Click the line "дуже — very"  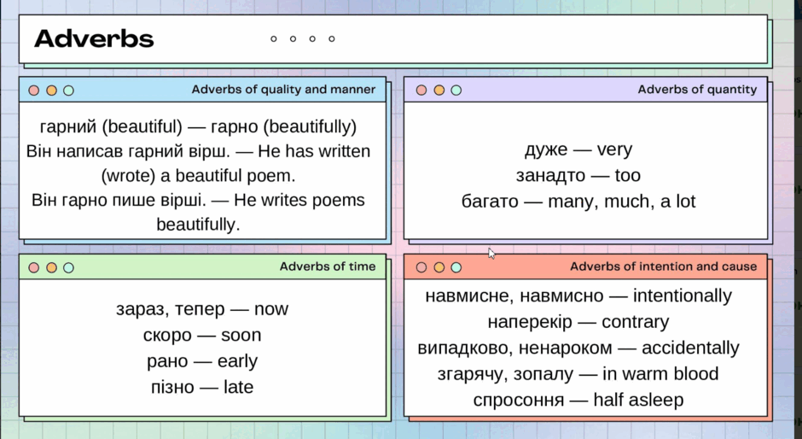coord(578,149)
